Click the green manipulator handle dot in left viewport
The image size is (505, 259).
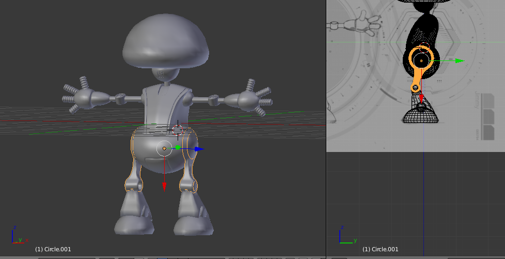pyautogui.click(x=178, y=148)
